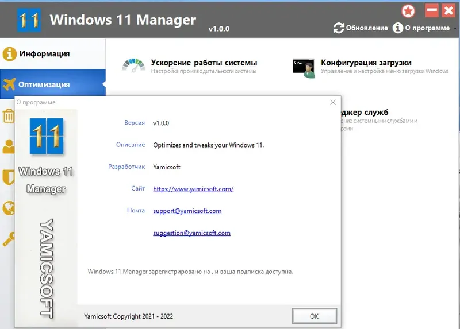The height and width of the screenshot is (329, 460).
Task: Click the О программе dialog title text
Action: coord(36,102)
